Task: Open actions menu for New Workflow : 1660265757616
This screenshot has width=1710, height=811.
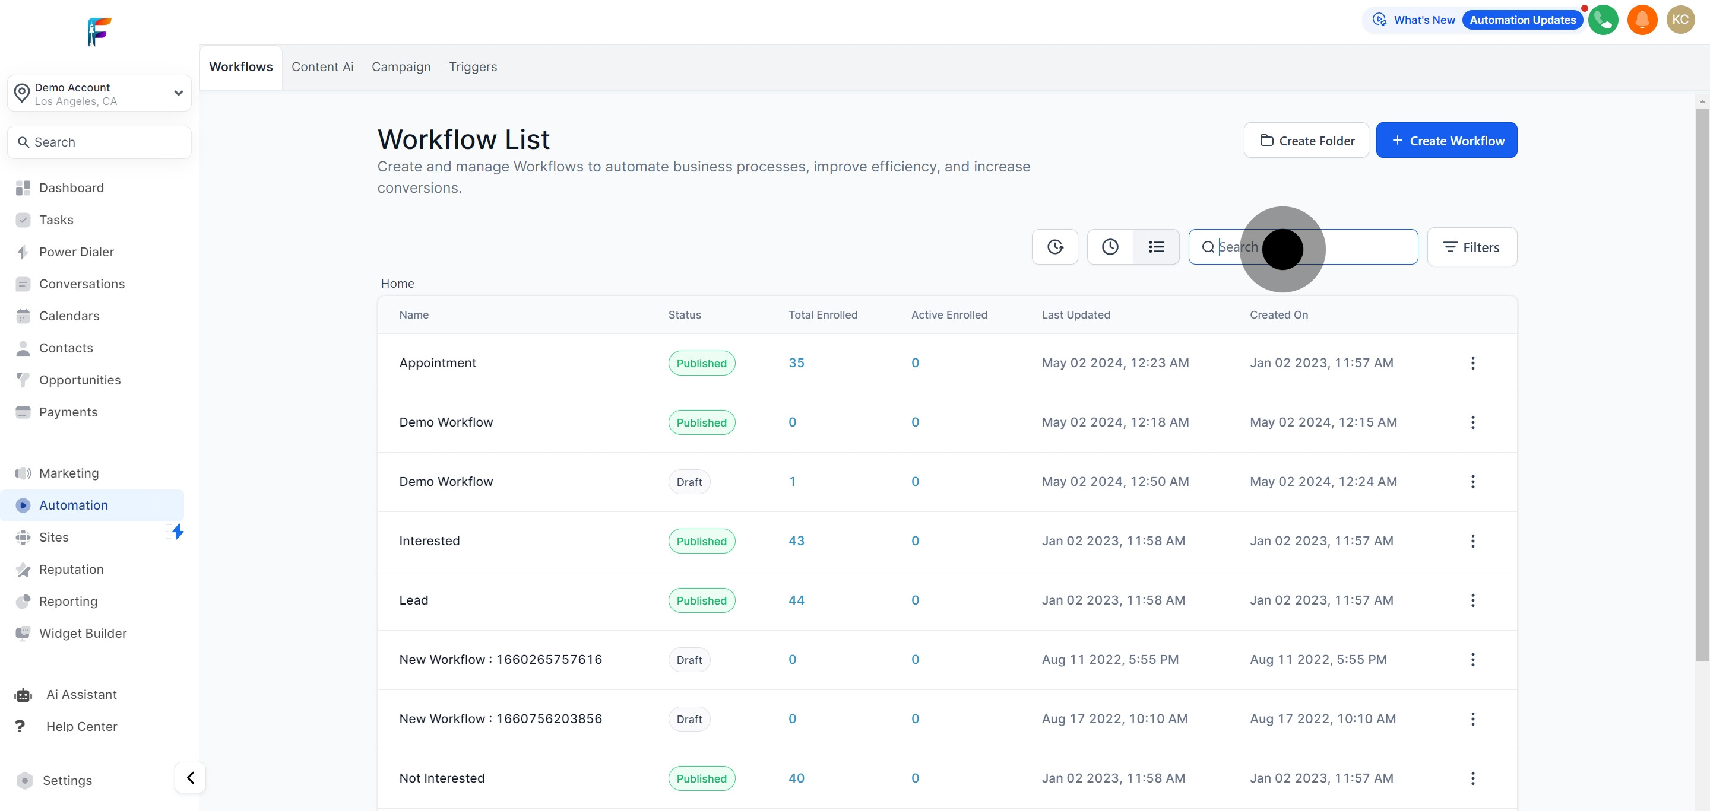Action: point(1472,660)
